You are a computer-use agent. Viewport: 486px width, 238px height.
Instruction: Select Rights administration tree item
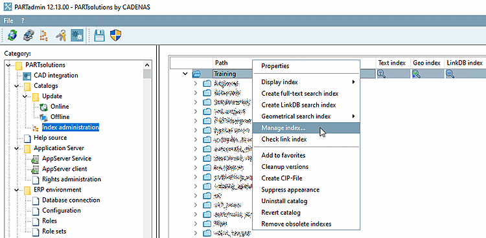pos(71,179)
